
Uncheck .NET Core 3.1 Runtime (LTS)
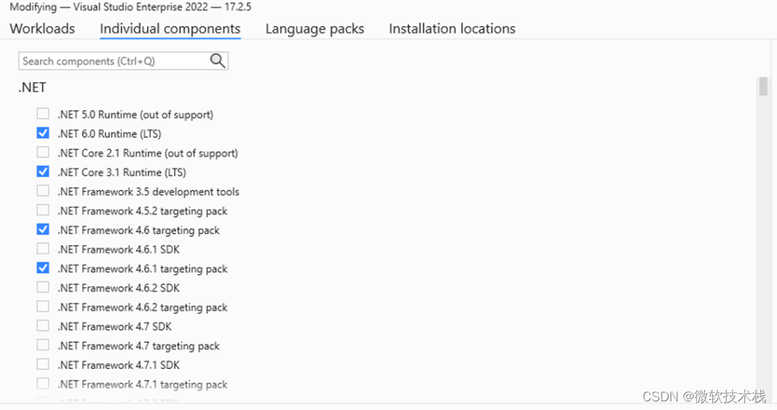(x=43, y=172)
